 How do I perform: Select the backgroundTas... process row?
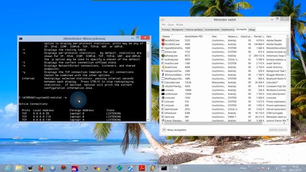224,71
